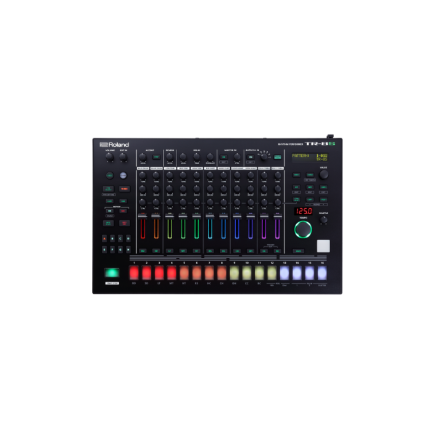The image size is (432, 432).
Task: Turn MOTION ON button on
Action: [110, 211]
